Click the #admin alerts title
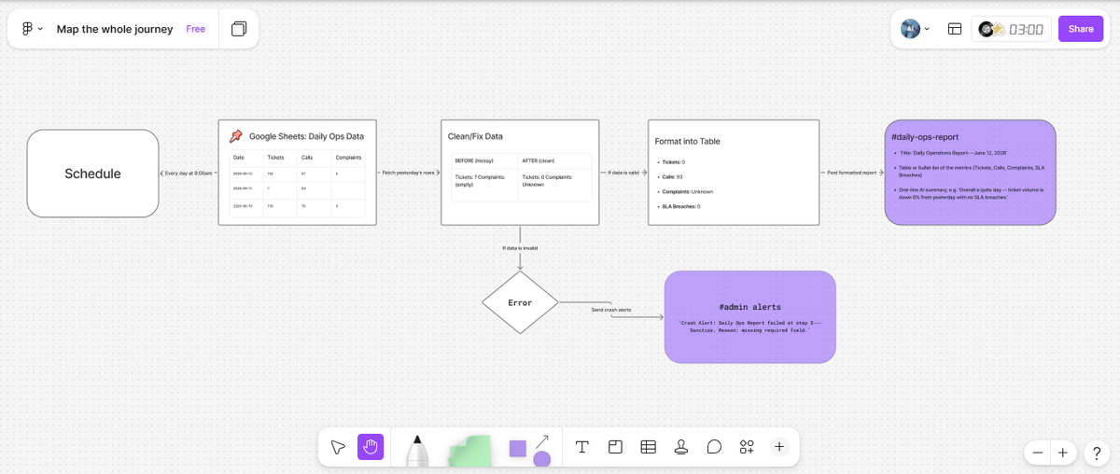The image size is (1120, 474). coord(750,307)
